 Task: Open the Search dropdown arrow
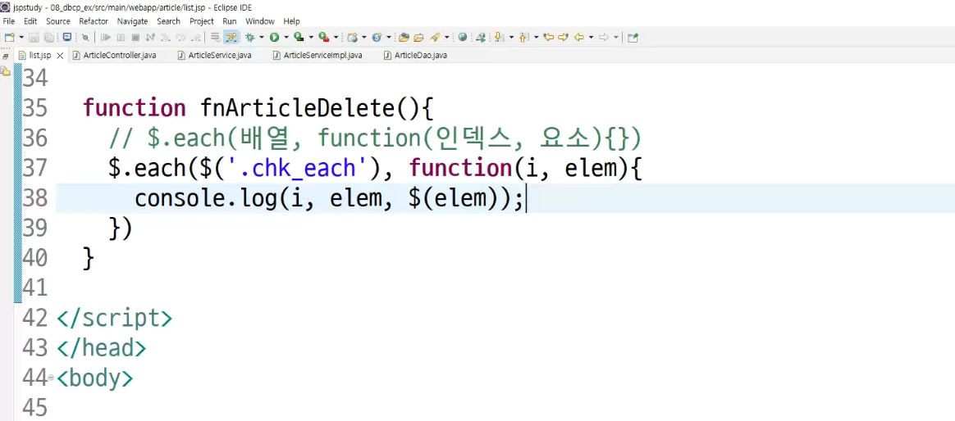click(446, 37)
